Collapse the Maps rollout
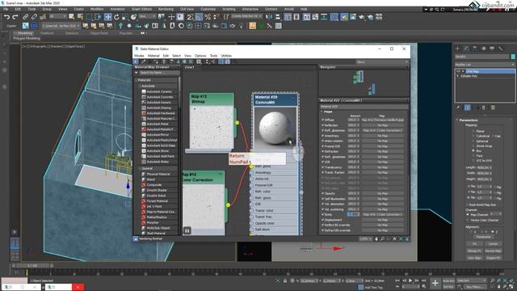This screenshot has width=517, height=291. click(322, 112)
